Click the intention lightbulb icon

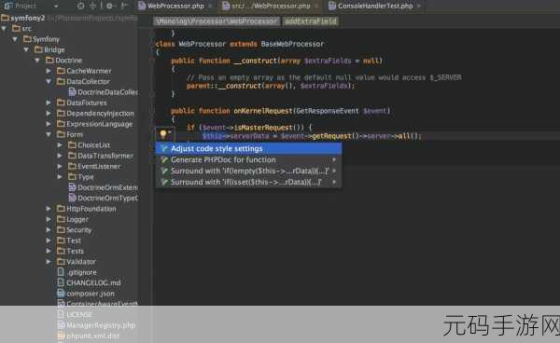pyautogui.click(x=163, y=134)
